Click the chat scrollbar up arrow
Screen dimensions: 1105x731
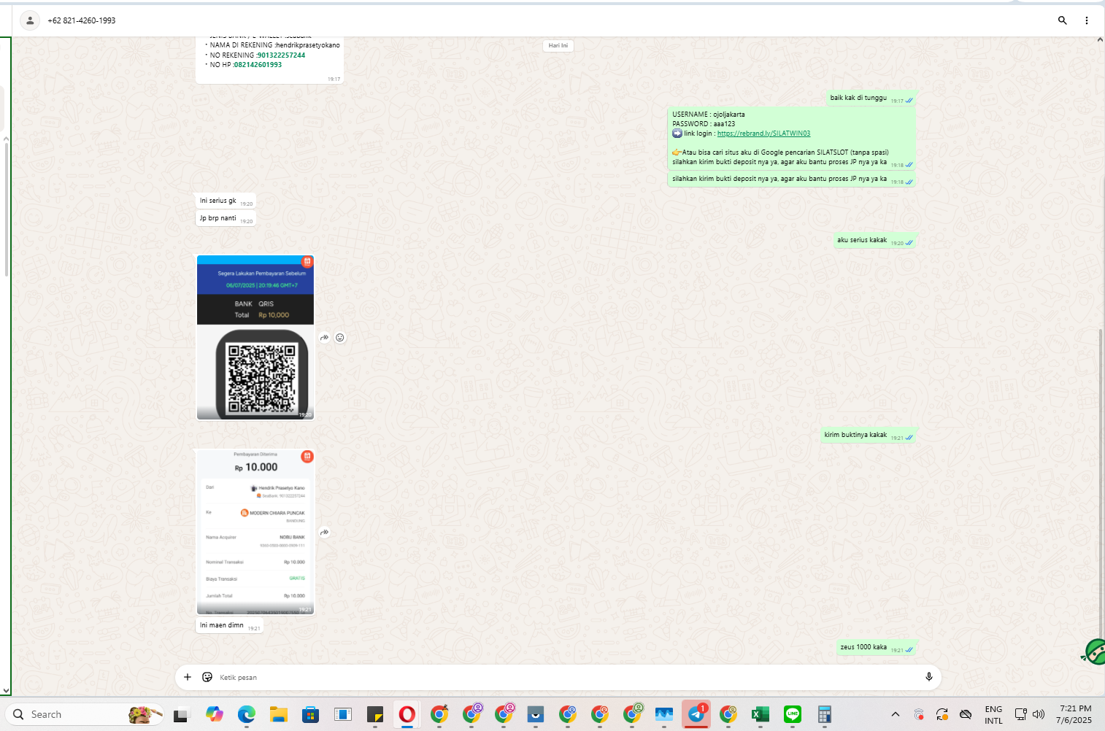(1101, 40)
